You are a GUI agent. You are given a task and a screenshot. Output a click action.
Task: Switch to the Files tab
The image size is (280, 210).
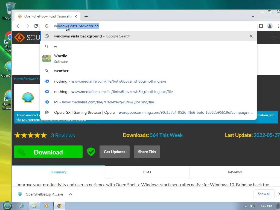point(147,172)
